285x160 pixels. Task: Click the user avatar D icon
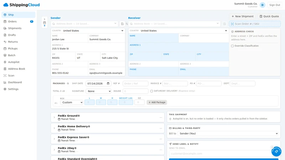[263, 5]
